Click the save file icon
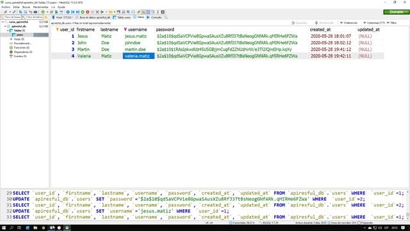Viewport: 410px width, 231px height. pyautogui.click(x=119, y=12)
